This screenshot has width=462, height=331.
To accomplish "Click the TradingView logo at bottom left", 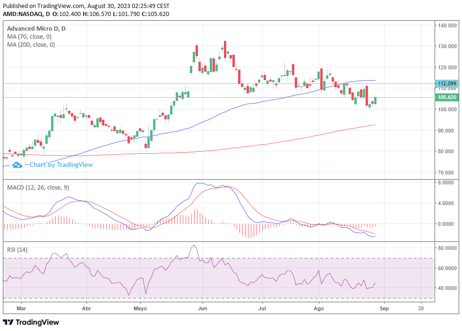I will click(x=31, y=322).
